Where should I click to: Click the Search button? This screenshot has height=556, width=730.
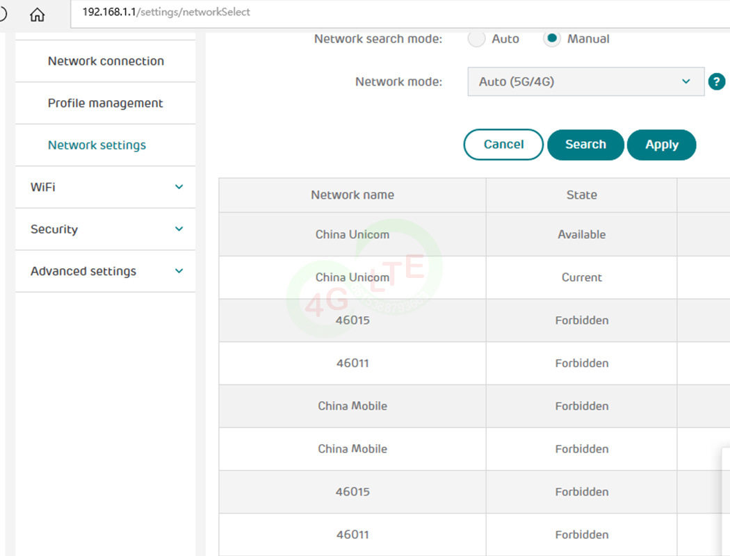(585, 145)
